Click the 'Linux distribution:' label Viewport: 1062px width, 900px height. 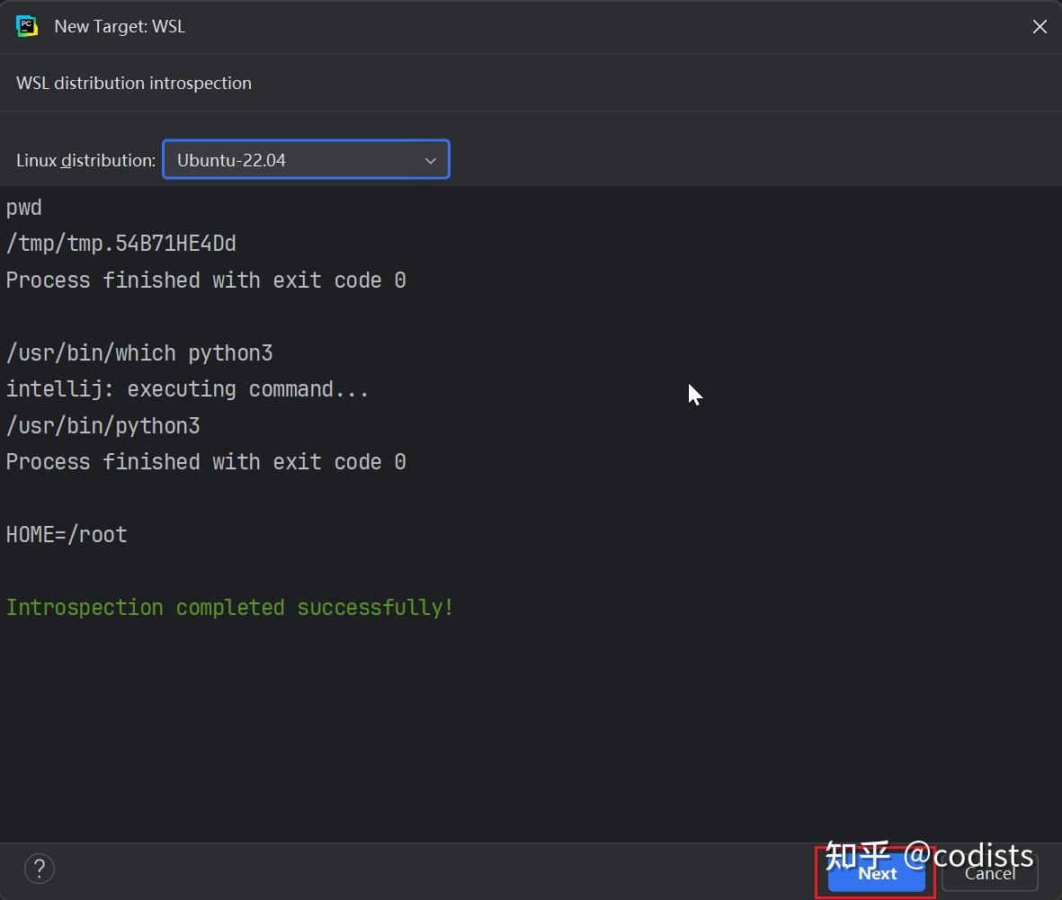pos(85,160)
